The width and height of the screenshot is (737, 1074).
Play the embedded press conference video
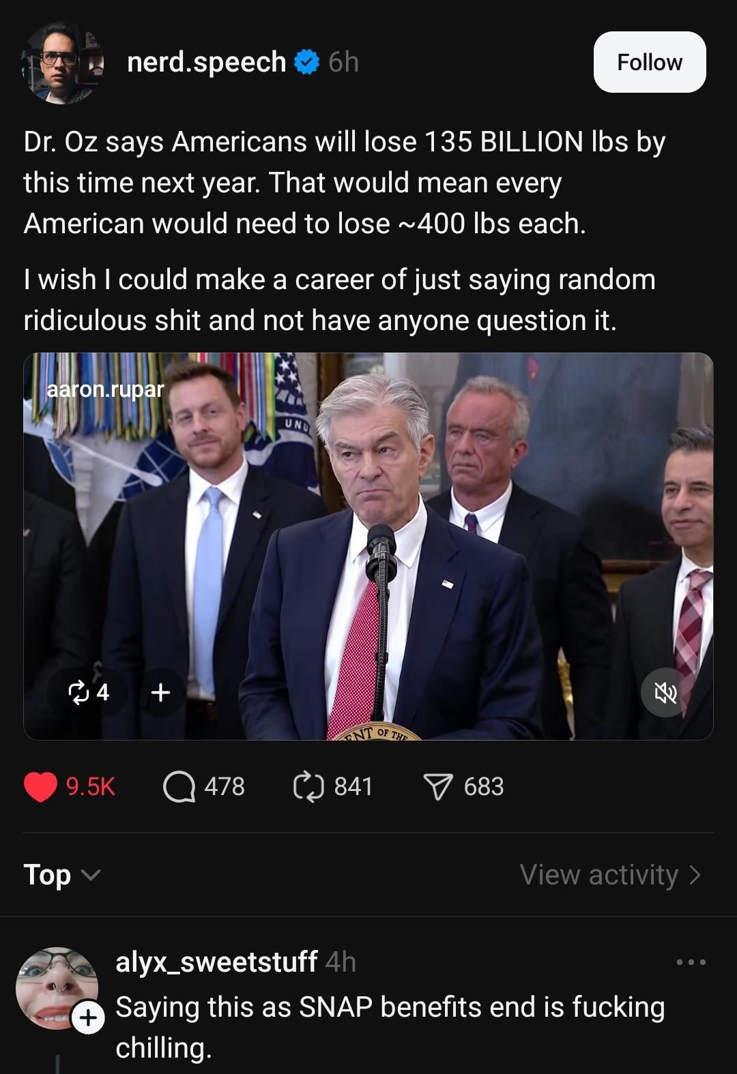369,546
